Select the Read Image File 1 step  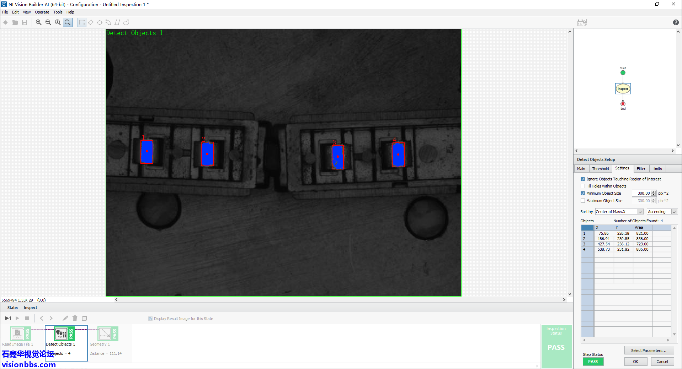(x=17, y=334)
